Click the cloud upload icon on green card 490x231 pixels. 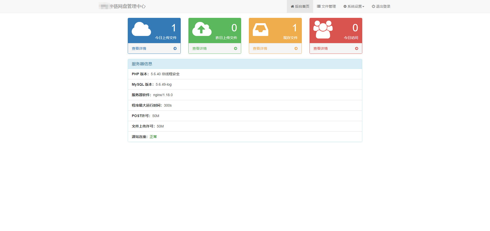[202, 29]
